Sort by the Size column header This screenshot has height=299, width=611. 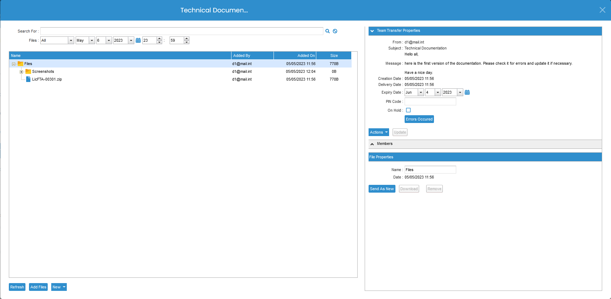334,55
